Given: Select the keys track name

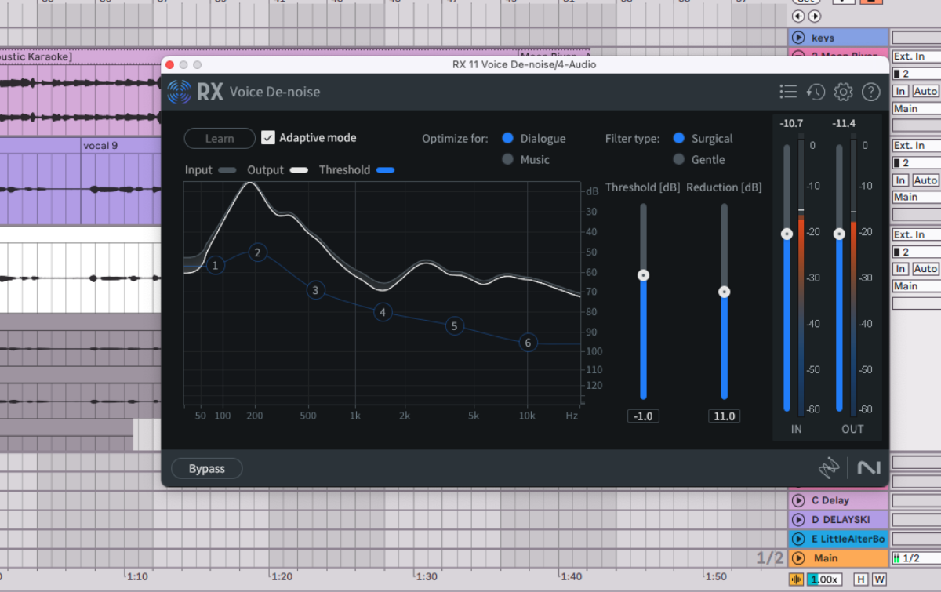Looking at the screenshot, I should click(x=823, y=38).
